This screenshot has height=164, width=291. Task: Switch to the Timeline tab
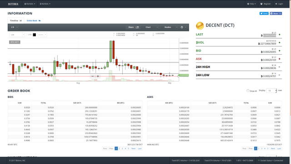(16, 20)
